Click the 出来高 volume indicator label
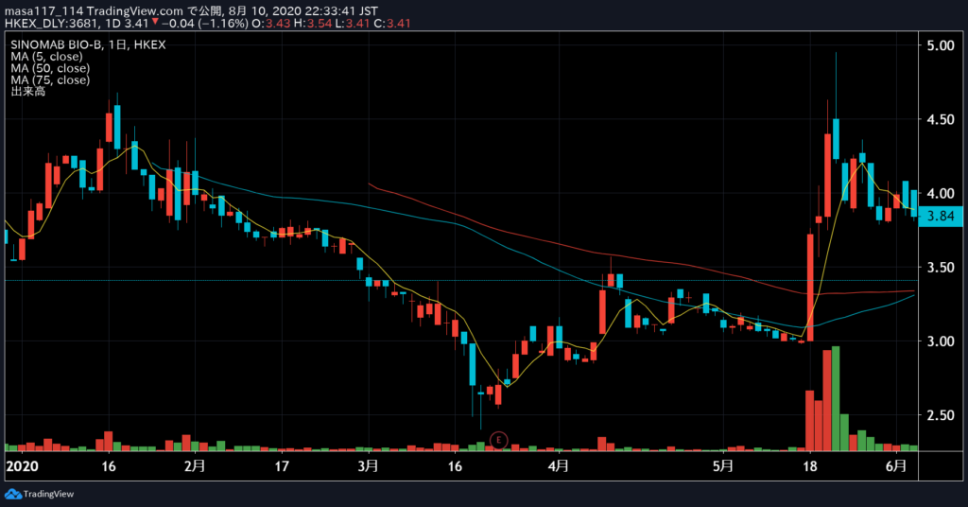 pyautogui.click(x=27, y=92)
